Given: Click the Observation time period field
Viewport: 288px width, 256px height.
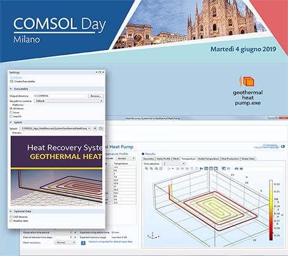Looking at the screenshot, I should click(x=63, y=233).
